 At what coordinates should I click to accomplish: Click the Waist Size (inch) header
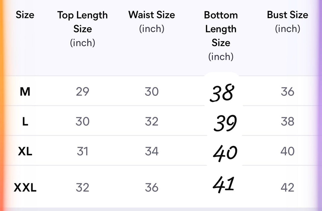152,22
